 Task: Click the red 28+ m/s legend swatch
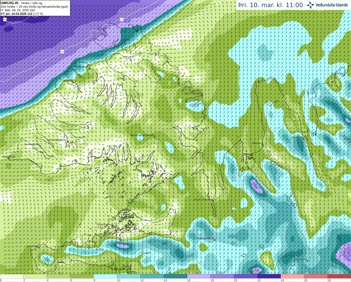(x=339, y=276)
